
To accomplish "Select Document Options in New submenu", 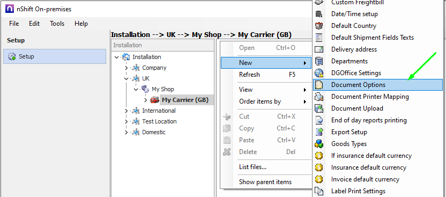I will click(378, 85).
